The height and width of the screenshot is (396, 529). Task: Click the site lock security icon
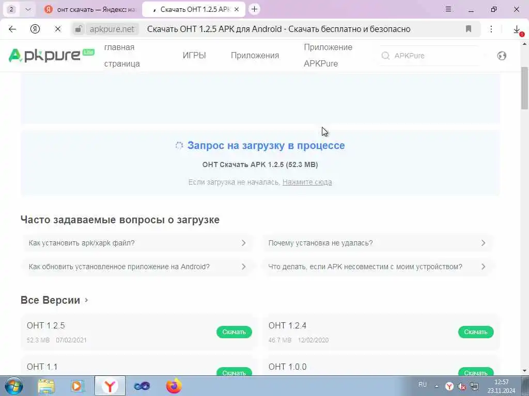coord(79,29)
